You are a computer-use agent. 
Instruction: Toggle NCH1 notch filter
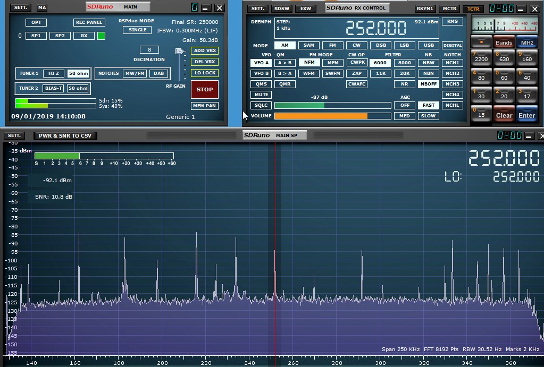(x=453, y=63)
